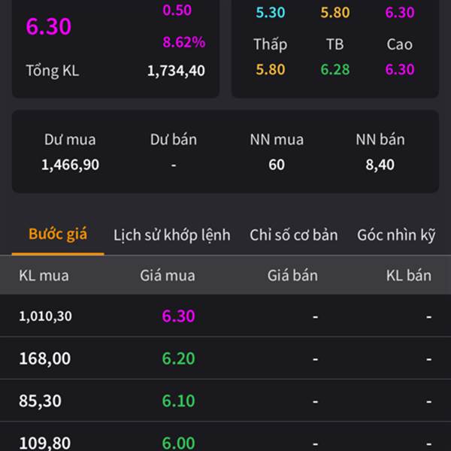
Task: Switch to the Chỉ số cơ bản tab
Action: coord(294,235)
